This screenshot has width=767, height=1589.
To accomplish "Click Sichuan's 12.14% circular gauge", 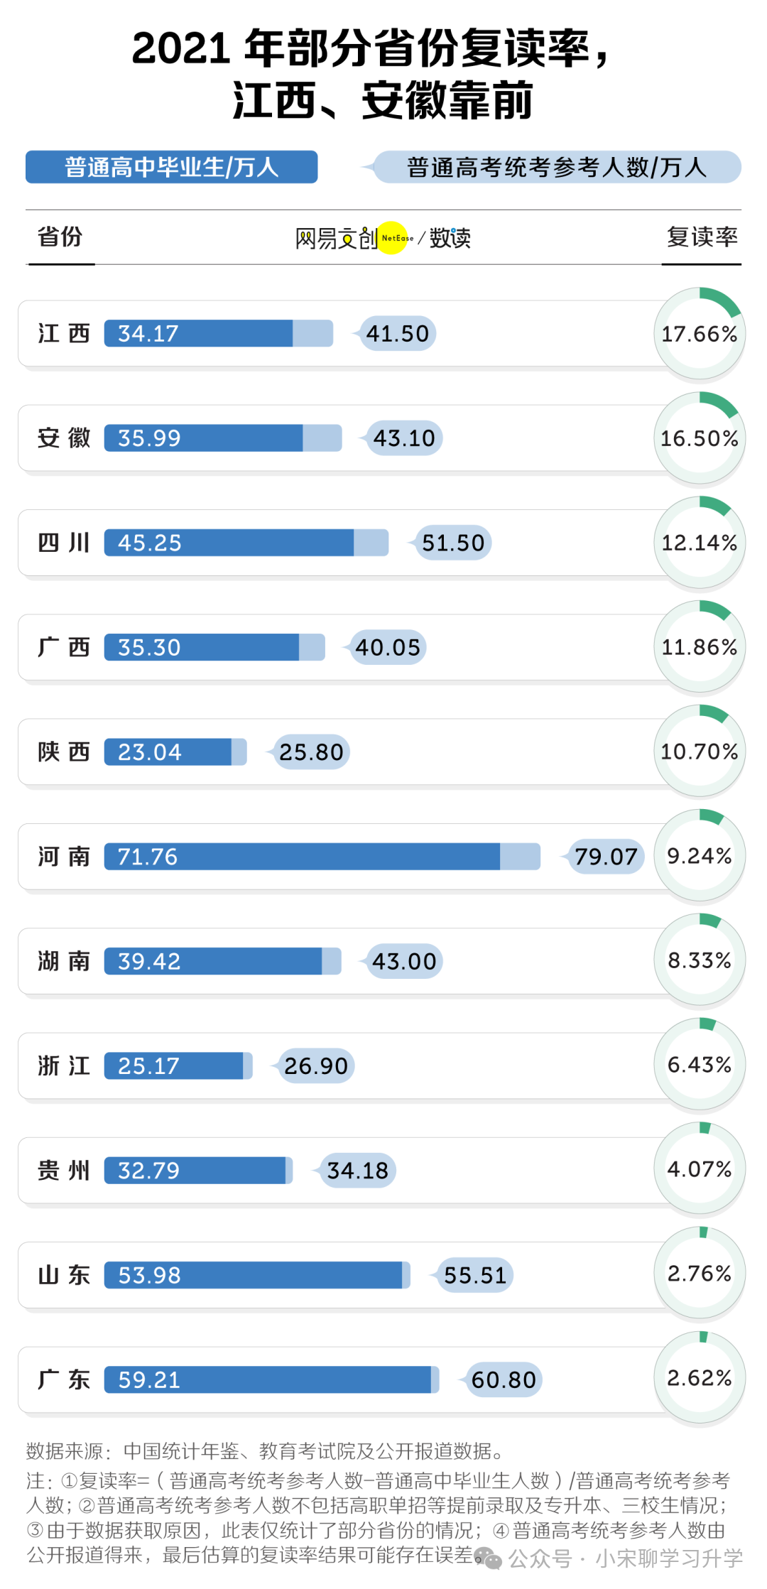I will (700, 542).
